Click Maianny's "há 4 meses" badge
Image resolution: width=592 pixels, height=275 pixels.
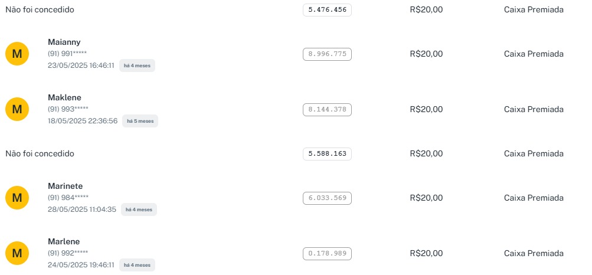coord(137,66)
